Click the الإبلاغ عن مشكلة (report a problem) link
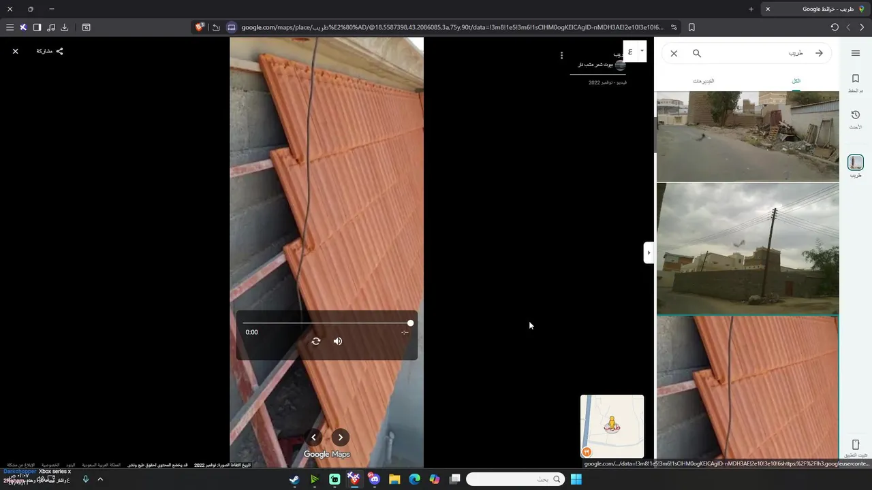The image size is (872, 490). [20, 465]
